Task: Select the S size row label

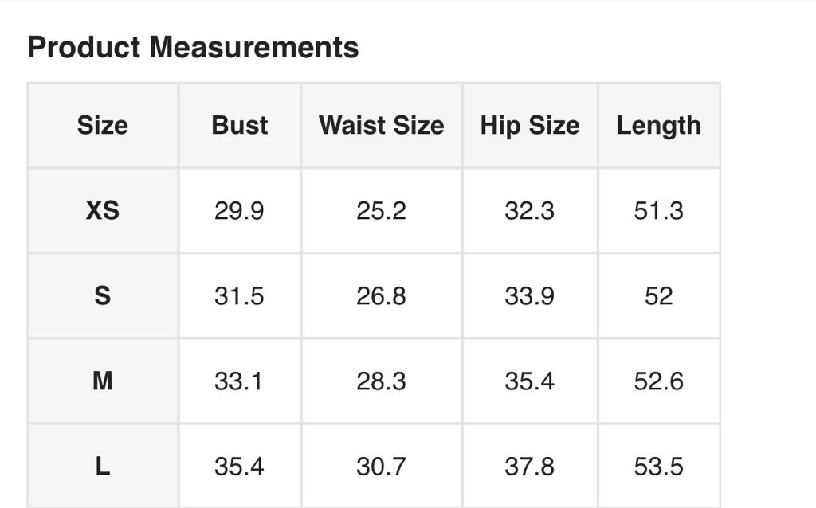Action: click(x=103, y=296)
